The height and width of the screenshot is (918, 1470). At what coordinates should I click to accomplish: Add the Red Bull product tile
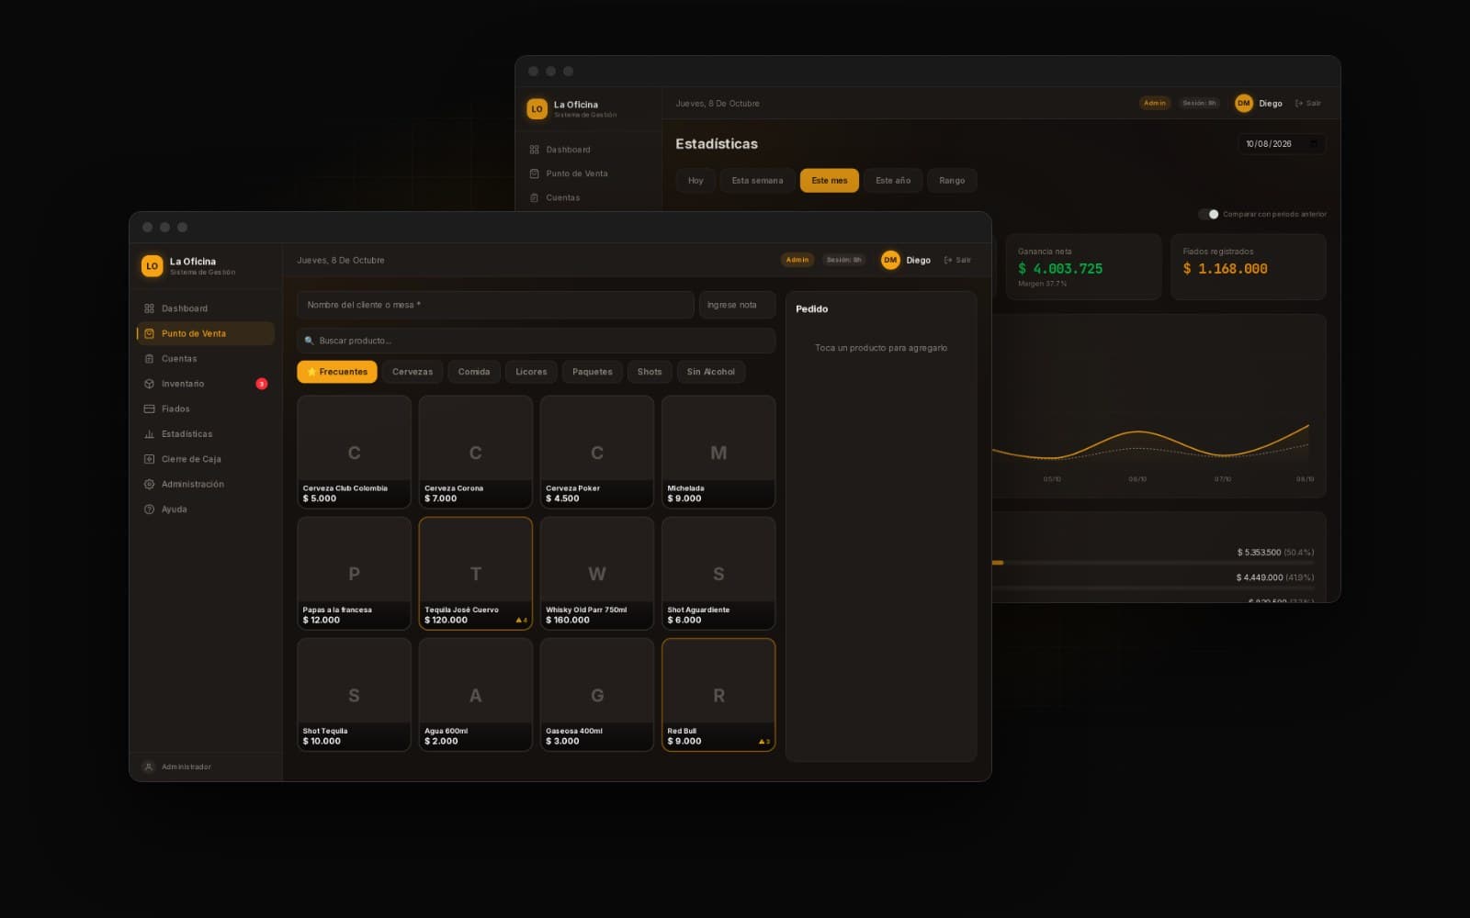click(x=718, y=695)
